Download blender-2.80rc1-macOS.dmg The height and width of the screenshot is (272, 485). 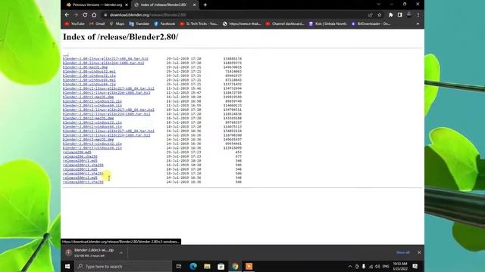(x=88, y=97)
